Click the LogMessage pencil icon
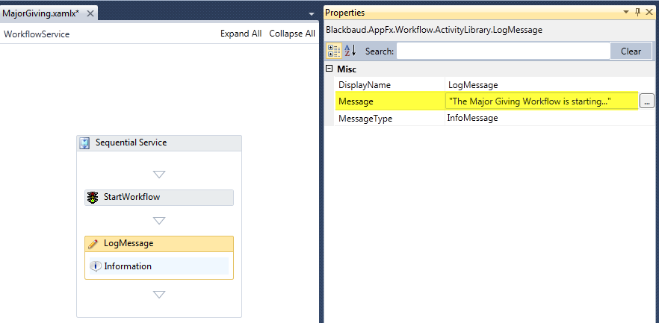This screenshot has width=659, height=323. [93, 244]
